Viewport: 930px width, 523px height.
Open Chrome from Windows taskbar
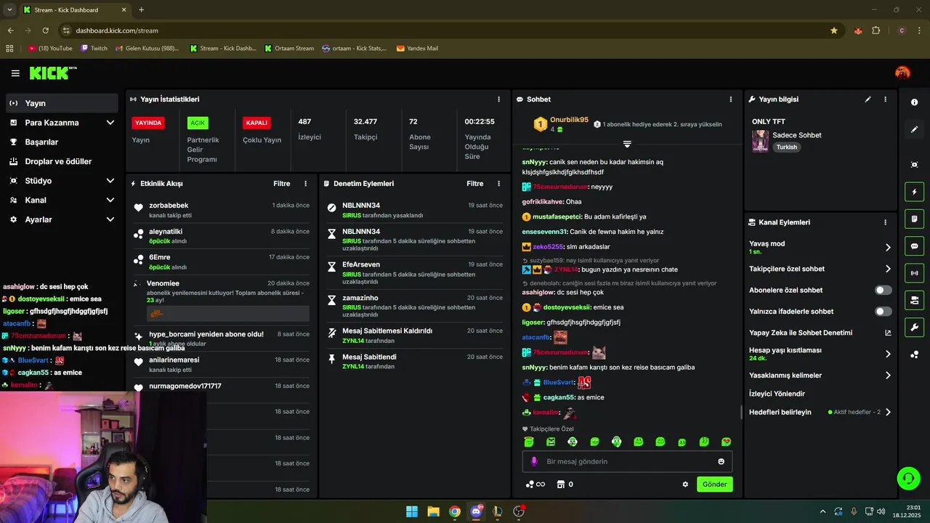(x=454, y=511)
